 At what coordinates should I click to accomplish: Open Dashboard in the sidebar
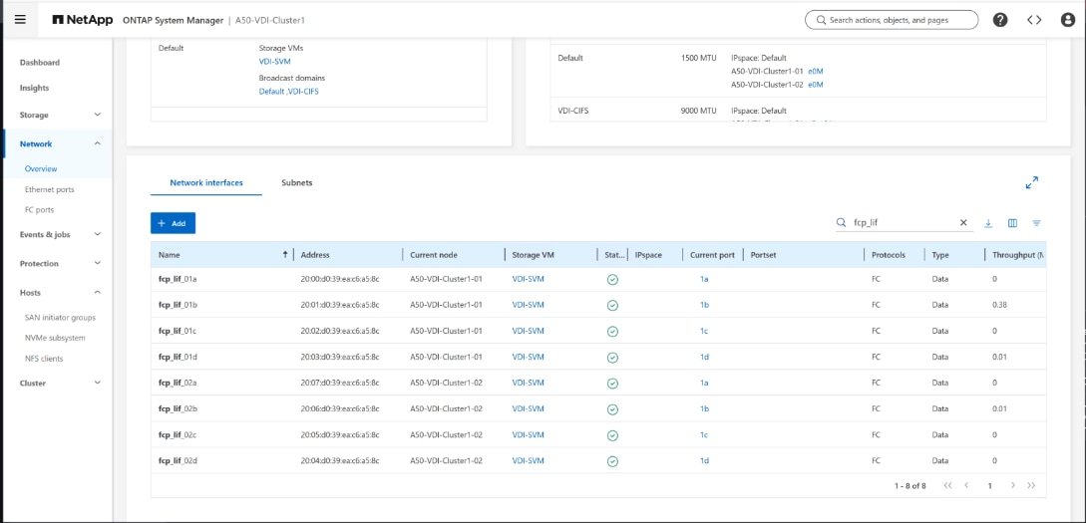pyautogui.click(x=40, y=62)
